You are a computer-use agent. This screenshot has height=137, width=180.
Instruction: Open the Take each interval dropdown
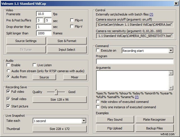click(84, 121)
